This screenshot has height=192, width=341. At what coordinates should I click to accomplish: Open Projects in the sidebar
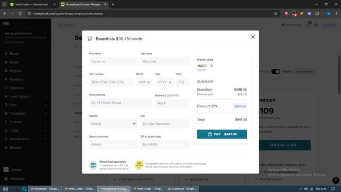[15, 71]
